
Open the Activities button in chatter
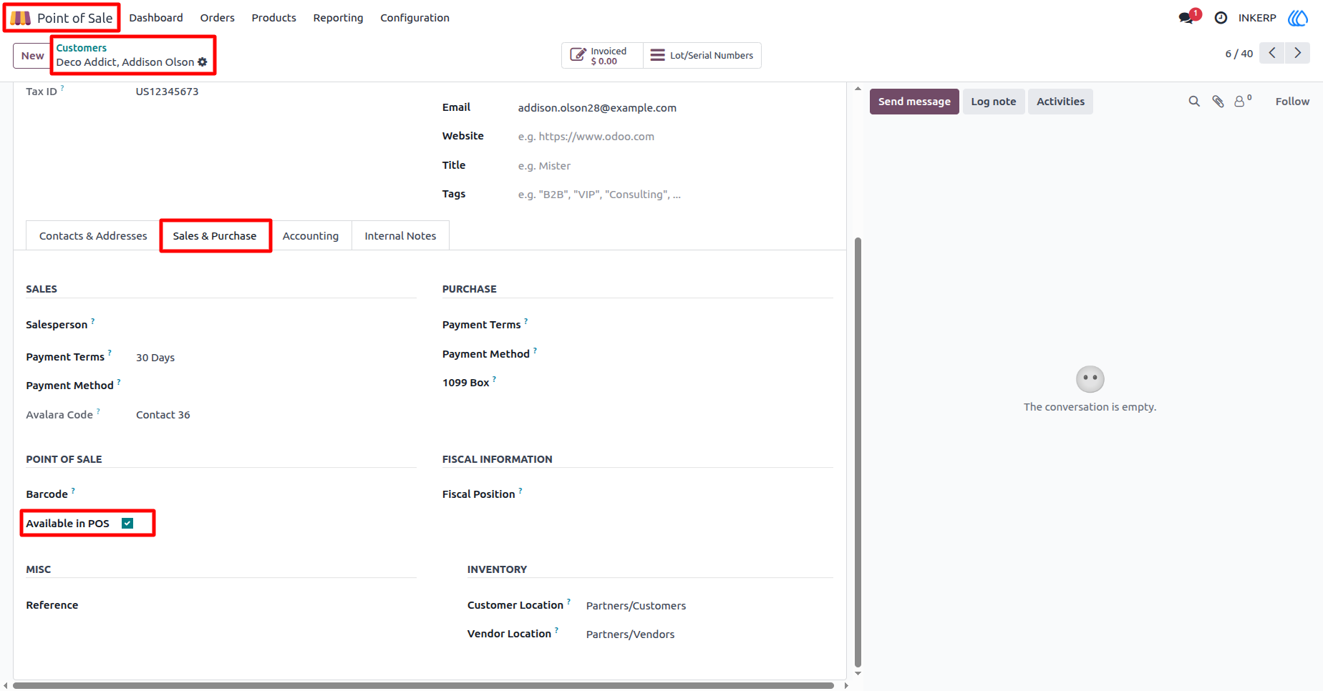1060,102
